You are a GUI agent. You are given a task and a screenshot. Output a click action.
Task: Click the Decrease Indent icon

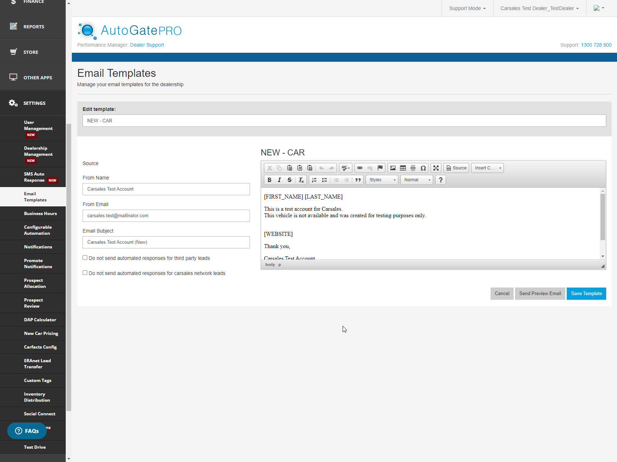click(x=336, y=180)
